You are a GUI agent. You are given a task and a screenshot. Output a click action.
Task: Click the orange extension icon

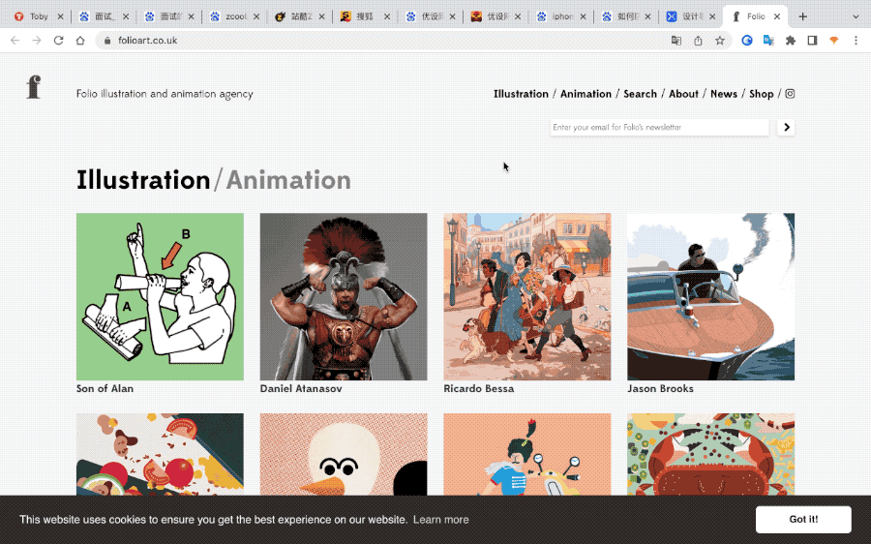(834, 41)
